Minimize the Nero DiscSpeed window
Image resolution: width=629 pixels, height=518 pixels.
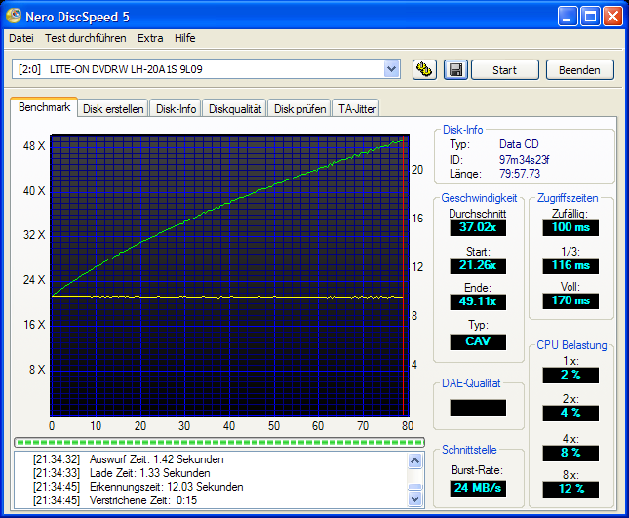pos(567,17)
